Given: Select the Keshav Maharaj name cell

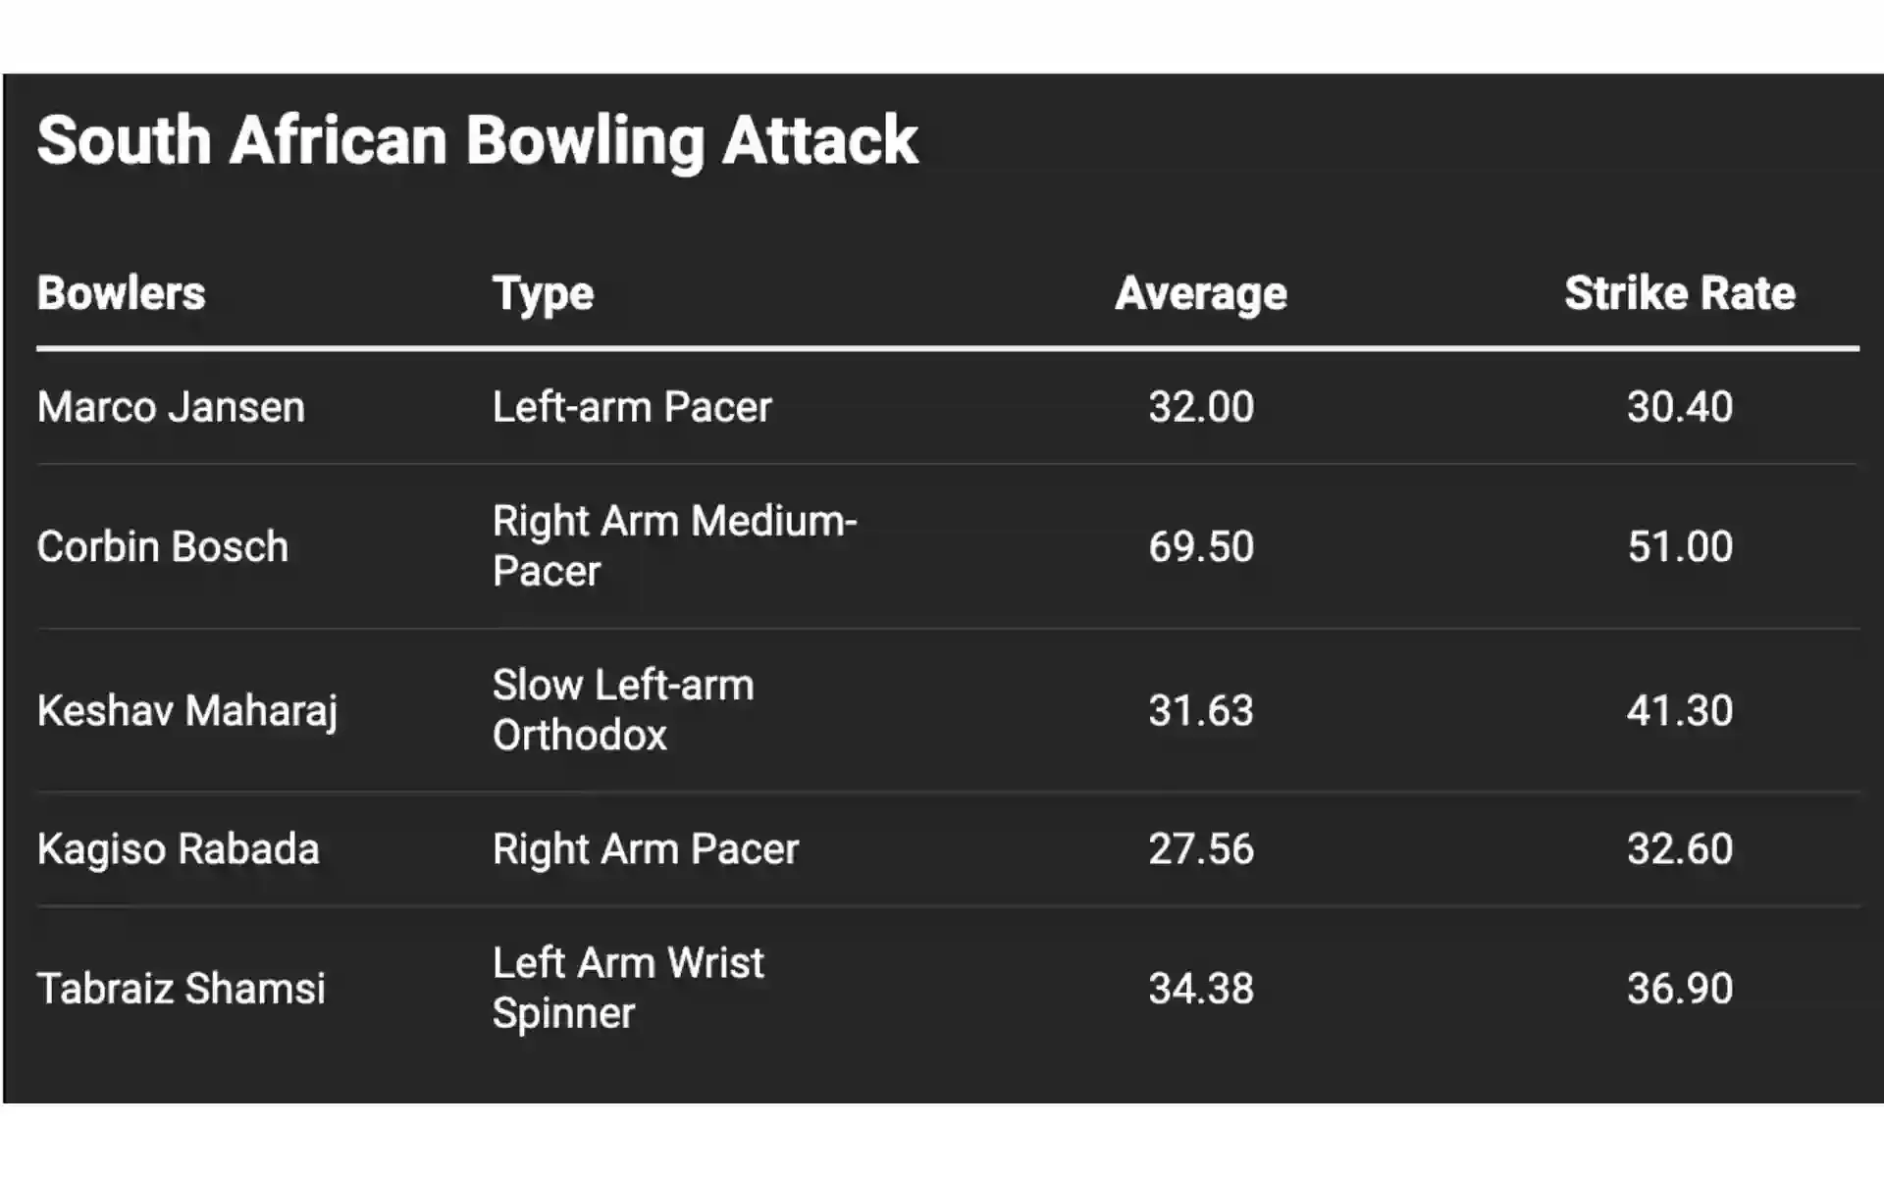Looking at the screenshot, I should (x=186, y=710).
